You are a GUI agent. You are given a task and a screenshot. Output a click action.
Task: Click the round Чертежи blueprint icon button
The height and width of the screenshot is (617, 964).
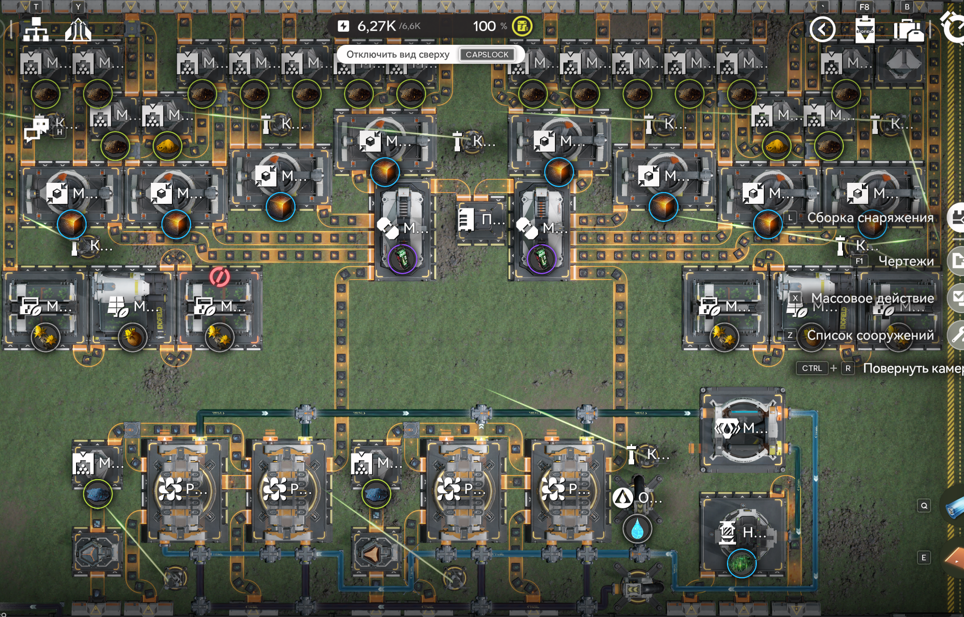(957, 261)
